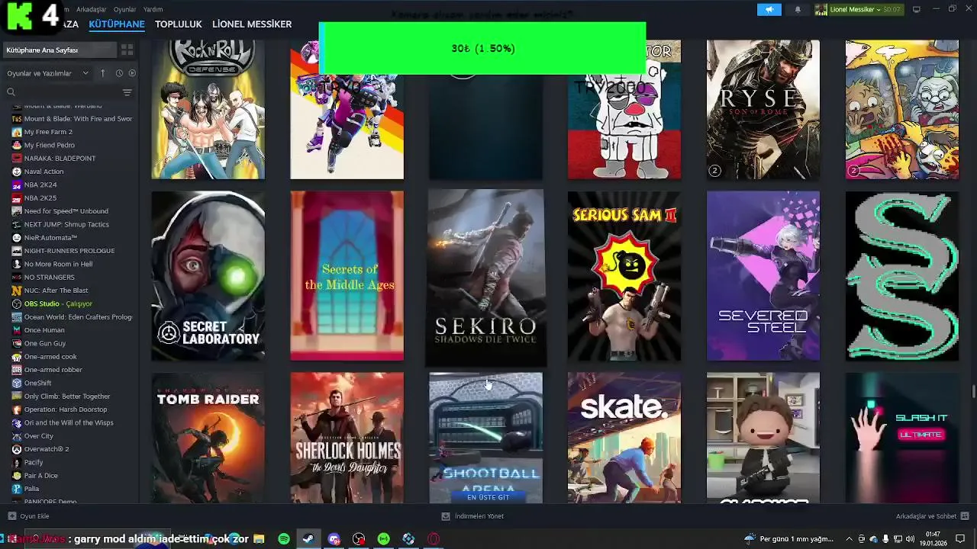Click the Steam taskbar icon
977x549 pixels.
308,539
